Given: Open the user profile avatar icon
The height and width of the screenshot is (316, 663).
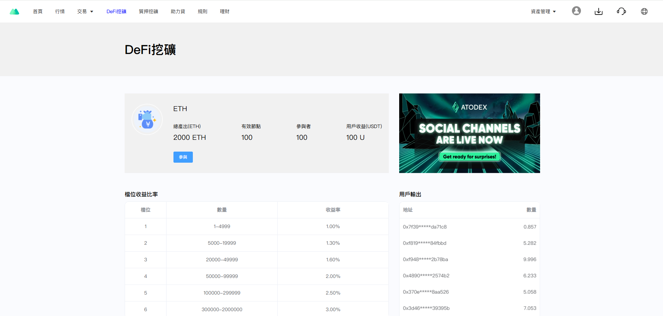Looking at the screenshot, I should tap(576, 11).
